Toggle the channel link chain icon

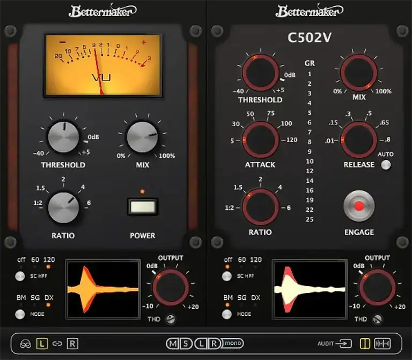coord(57,344)
